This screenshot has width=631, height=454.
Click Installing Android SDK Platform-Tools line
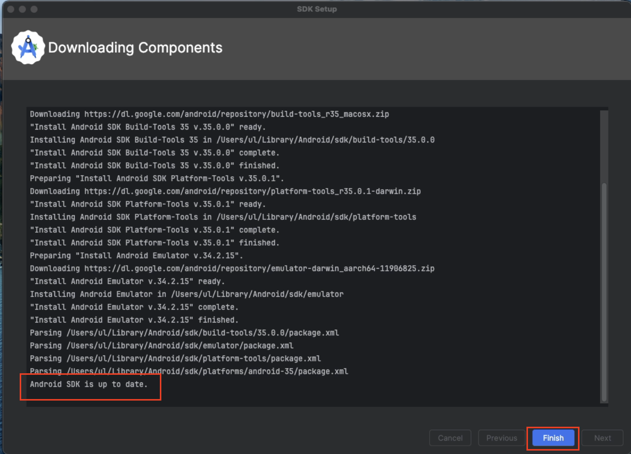click(x=223, y=217)
